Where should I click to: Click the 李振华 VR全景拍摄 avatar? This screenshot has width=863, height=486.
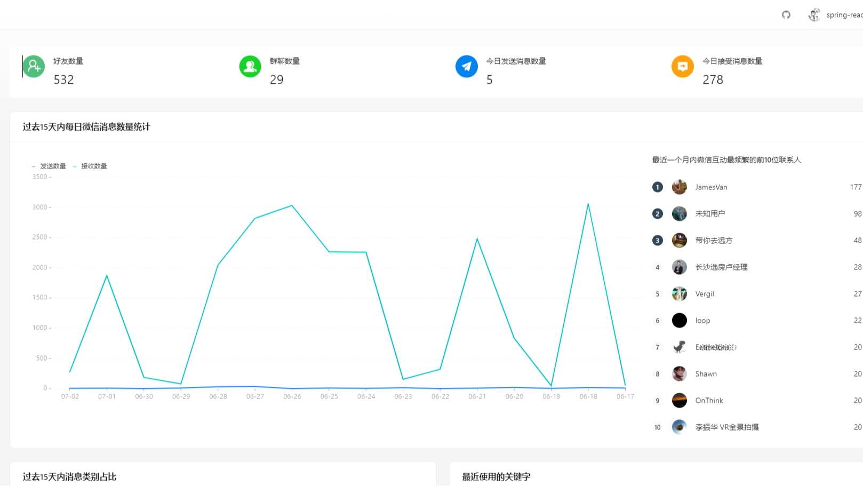click(x=680, y=427)
